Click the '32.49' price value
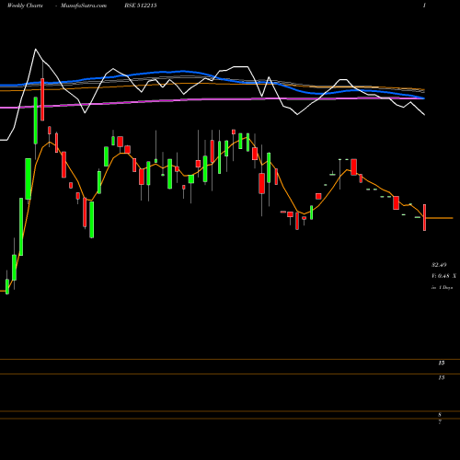 pos(439,265)
